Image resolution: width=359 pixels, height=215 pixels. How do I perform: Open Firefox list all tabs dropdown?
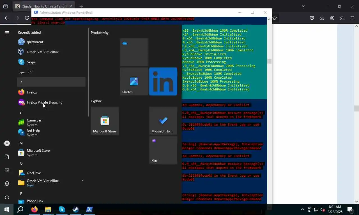[303, 6]
